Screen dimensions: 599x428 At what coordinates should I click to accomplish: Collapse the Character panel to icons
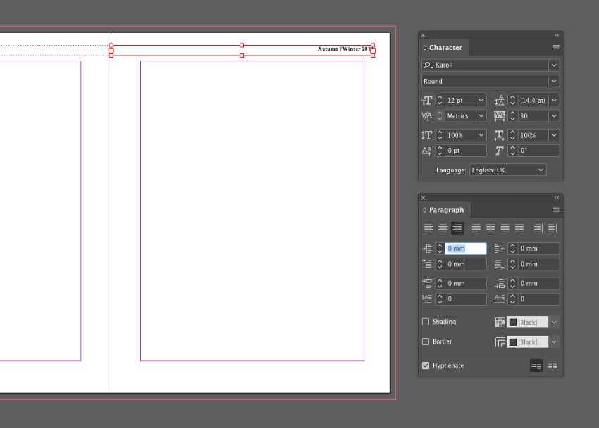point(557,35)
